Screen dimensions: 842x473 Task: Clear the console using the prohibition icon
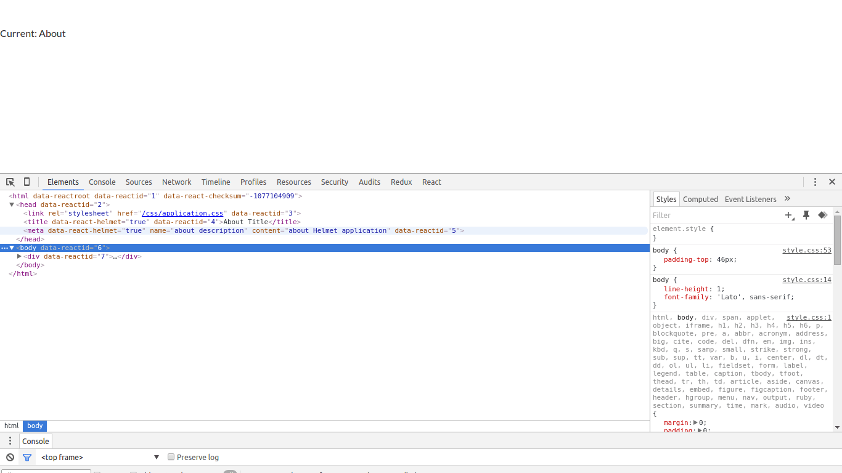point(9,457)
